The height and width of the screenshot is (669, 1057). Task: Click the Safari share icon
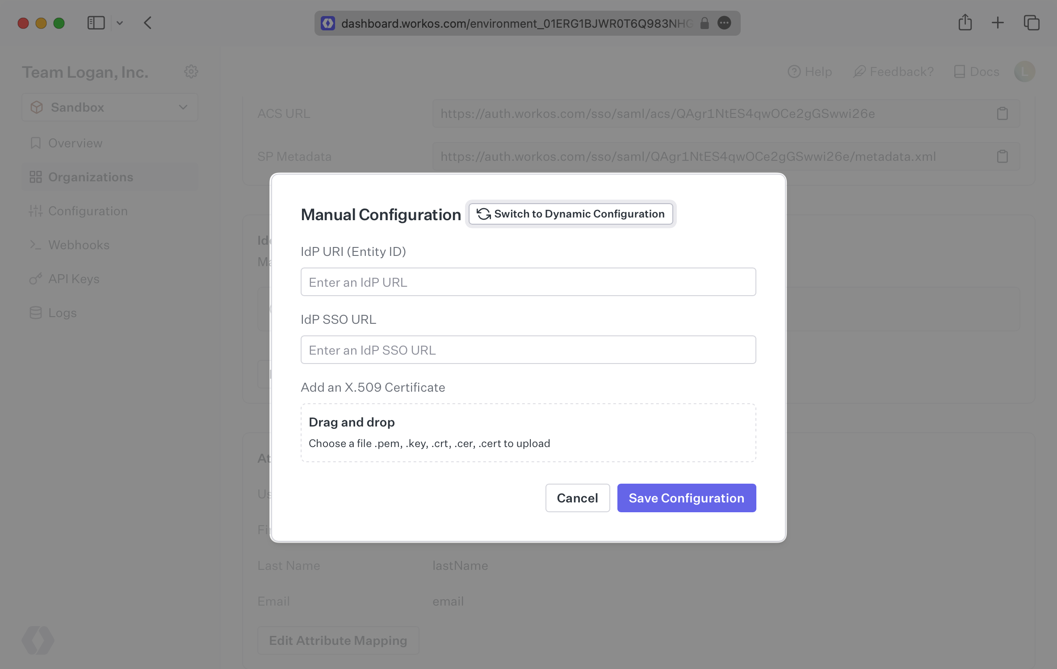(x=965, y=23)
